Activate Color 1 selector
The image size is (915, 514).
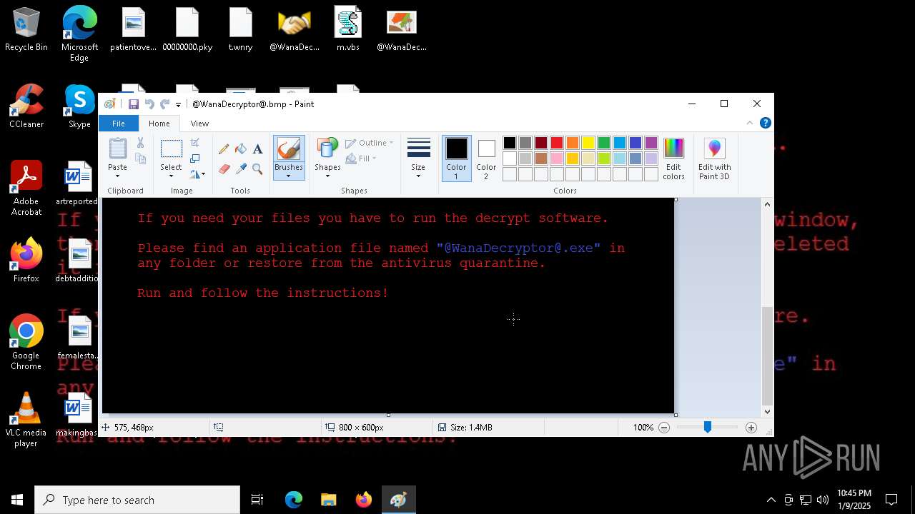tap(456, 158)
